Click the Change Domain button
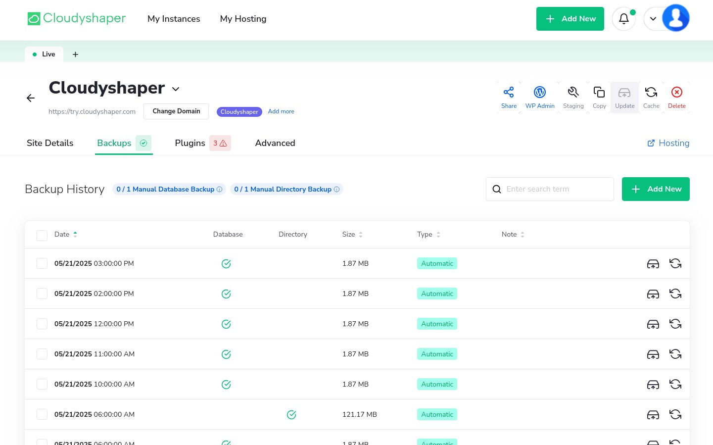Screen dimensions: 713x445 click(x=176, y=111)
